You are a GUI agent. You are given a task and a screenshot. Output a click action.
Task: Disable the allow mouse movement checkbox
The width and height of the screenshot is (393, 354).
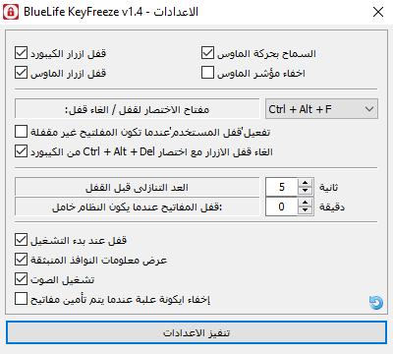tap(207, 53)
